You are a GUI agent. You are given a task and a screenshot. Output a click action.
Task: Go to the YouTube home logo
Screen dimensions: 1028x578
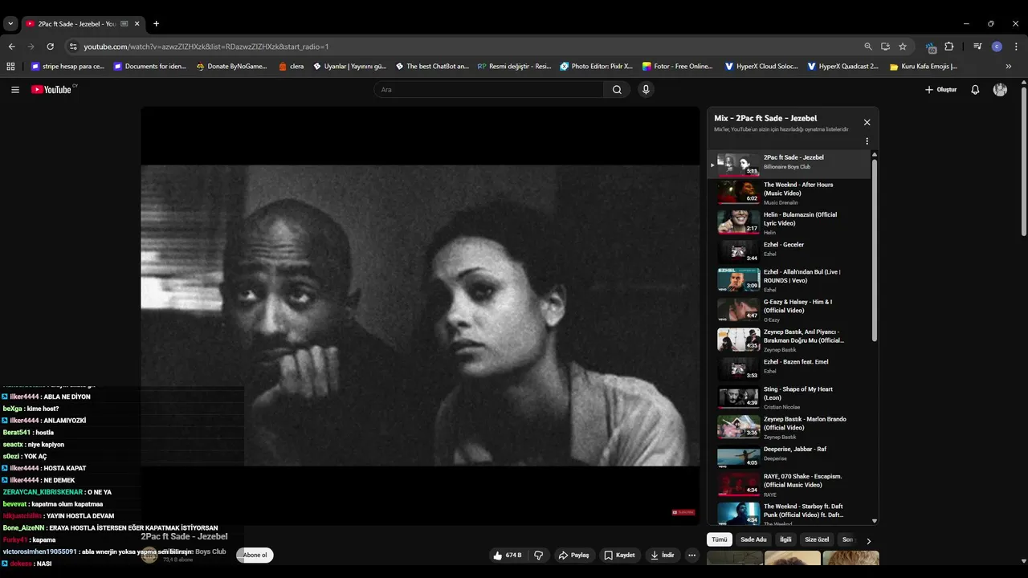pyautogui.click(x=51, y=90)
